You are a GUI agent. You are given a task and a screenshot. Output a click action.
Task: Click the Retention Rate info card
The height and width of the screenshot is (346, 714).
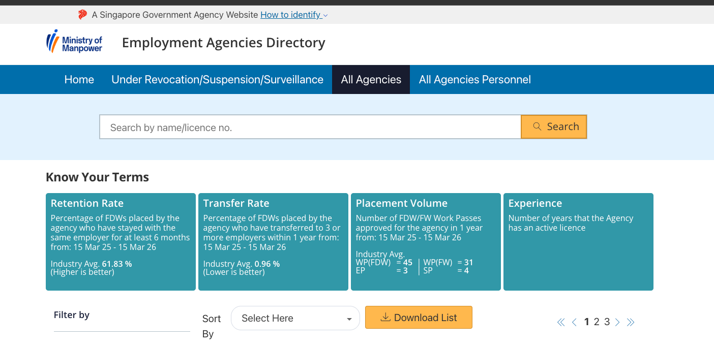coord(121,241)
